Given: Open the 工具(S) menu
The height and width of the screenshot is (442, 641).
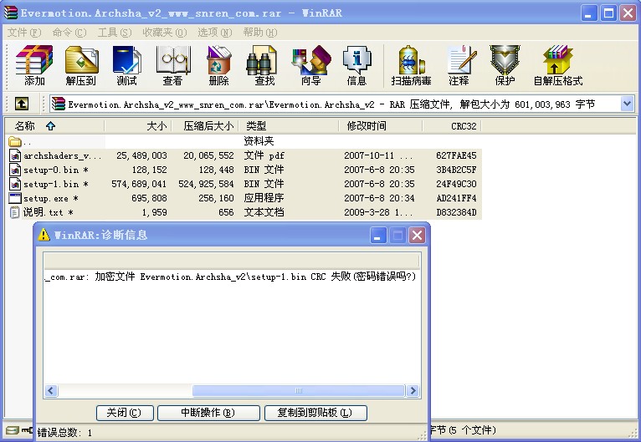Looking at the screenshot, I should point(115,33).
